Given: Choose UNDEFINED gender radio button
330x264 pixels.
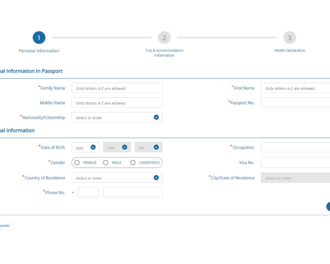Looking at the screenshot, I should pos(133,163).
